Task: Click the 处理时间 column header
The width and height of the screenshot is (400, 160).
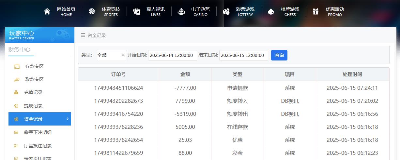Action: click(x=352, y=74)
